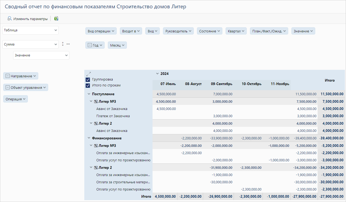This screenshot has height=202, width=346.
Task: Click the Excel export icon in toolbar
Action: pos(56,19)
